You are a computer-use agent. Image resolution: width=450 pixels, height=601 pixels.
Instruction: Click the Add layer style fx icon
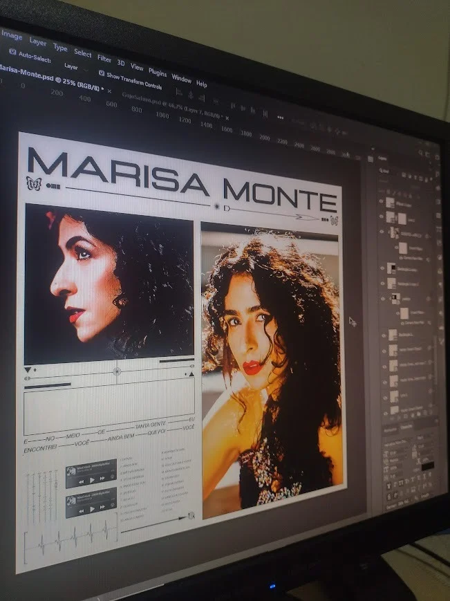[399, 418]
